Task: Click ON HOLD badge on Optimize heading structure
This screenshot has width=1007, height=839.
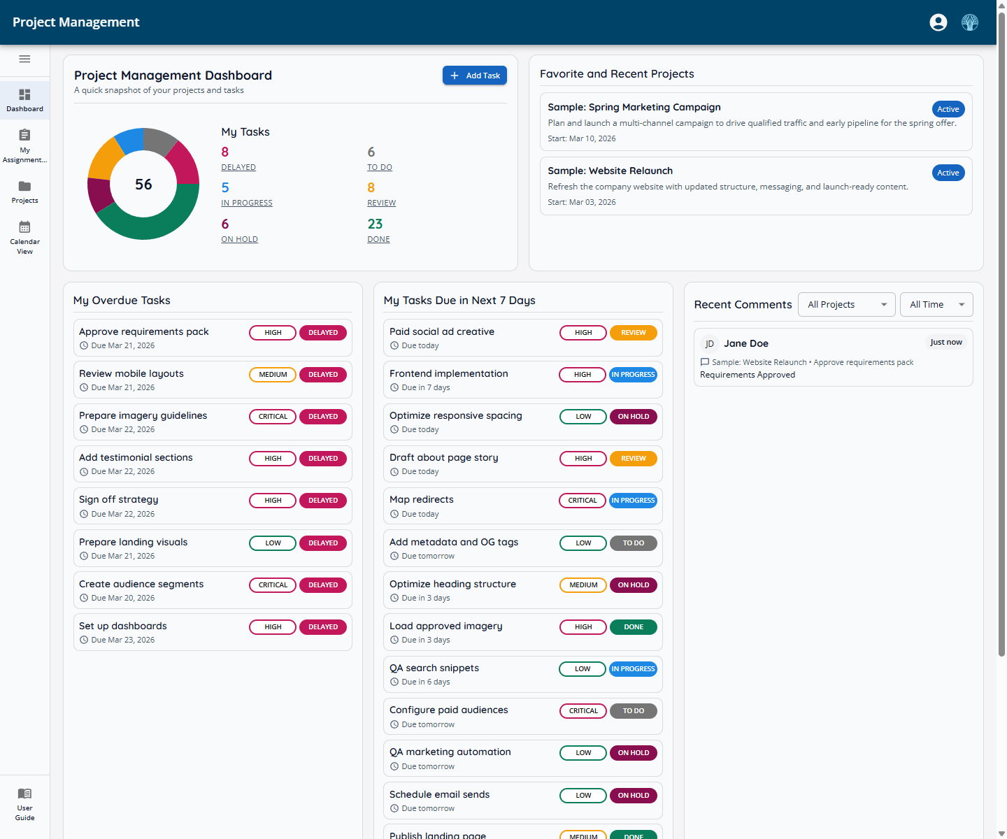Action: point(634,585)
